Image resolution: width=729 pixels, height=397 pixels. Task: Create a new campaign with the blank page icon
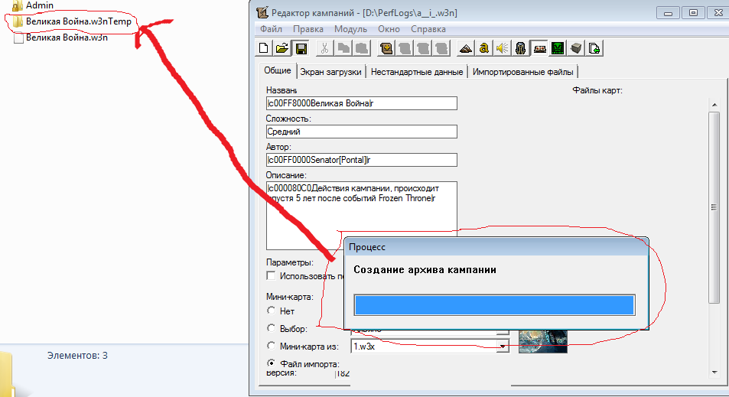coord(264,48)
